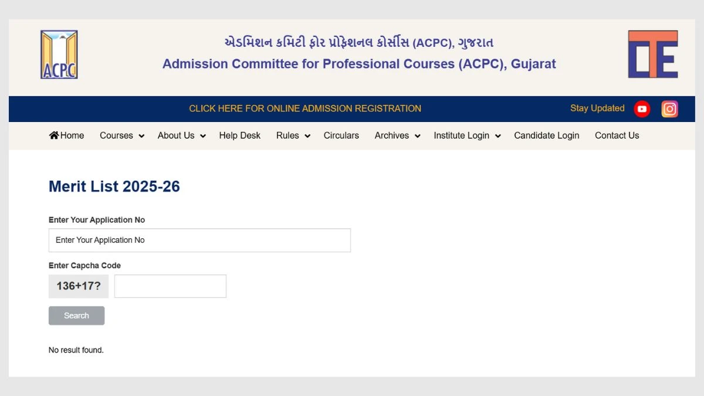Click the online admission registration link
Viewport: 704px width, 396px height.
305,109
